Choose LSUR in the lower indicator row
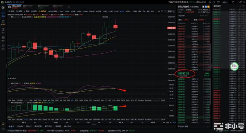 click(x=163, y=120)
